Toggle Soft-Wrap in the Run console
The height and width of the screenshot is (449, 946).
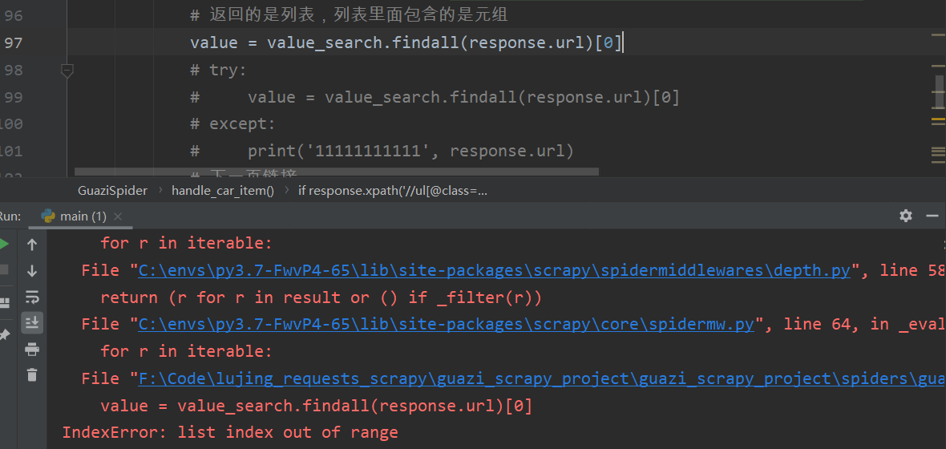pos(32,297)
